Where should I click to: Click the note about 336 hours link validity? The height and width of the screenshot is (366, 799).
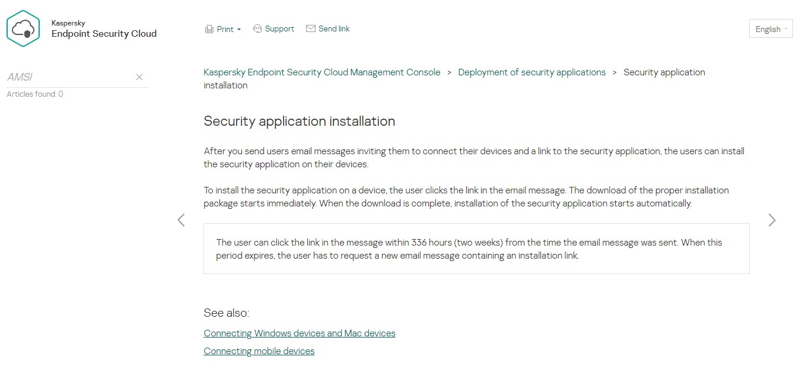[476, 249]
